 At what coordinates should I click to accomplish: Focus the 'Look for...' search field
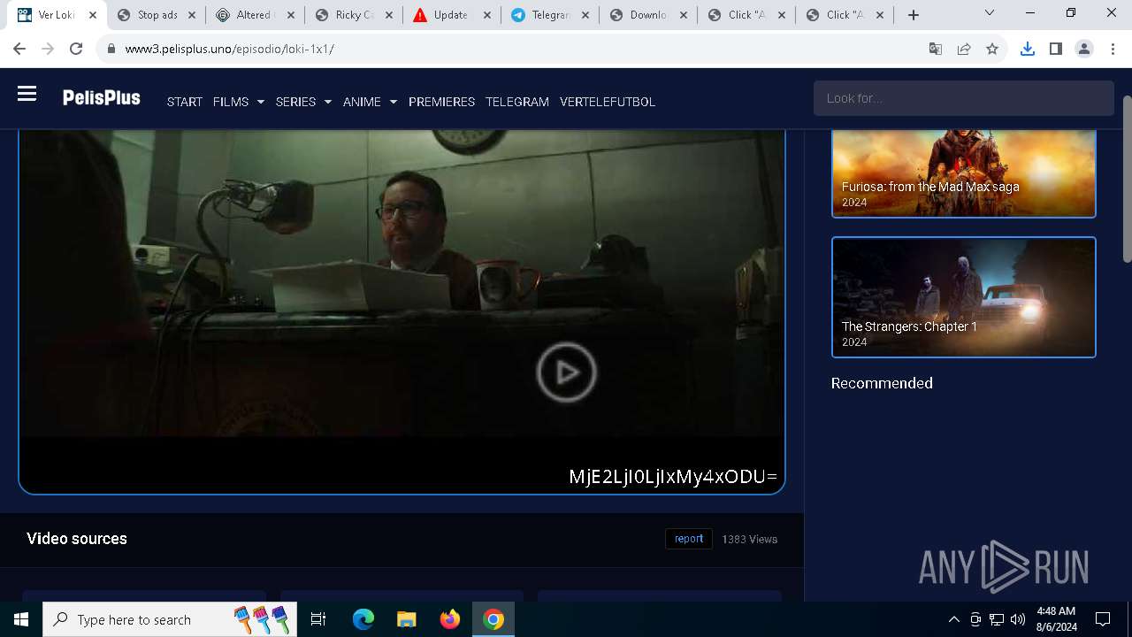(963, 98)
